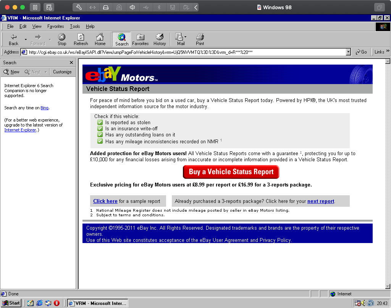Open the Forward button history dropdown arrow
Viewport: 391px width, 308px height.
pyautogui.click(x=50, y=40)
